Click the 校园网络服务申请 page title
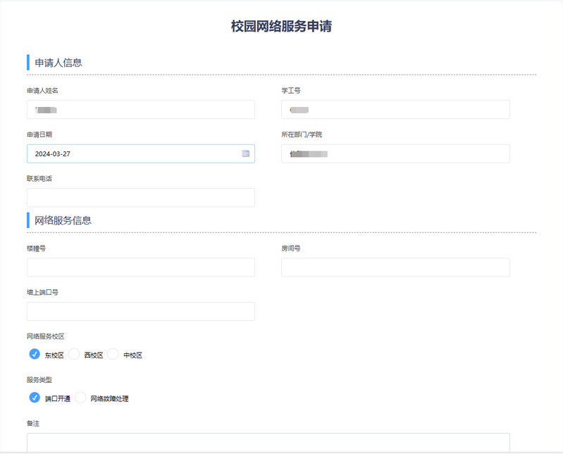Screen dimensions: 563x454 pyautogui.click(x=282, y=27)
